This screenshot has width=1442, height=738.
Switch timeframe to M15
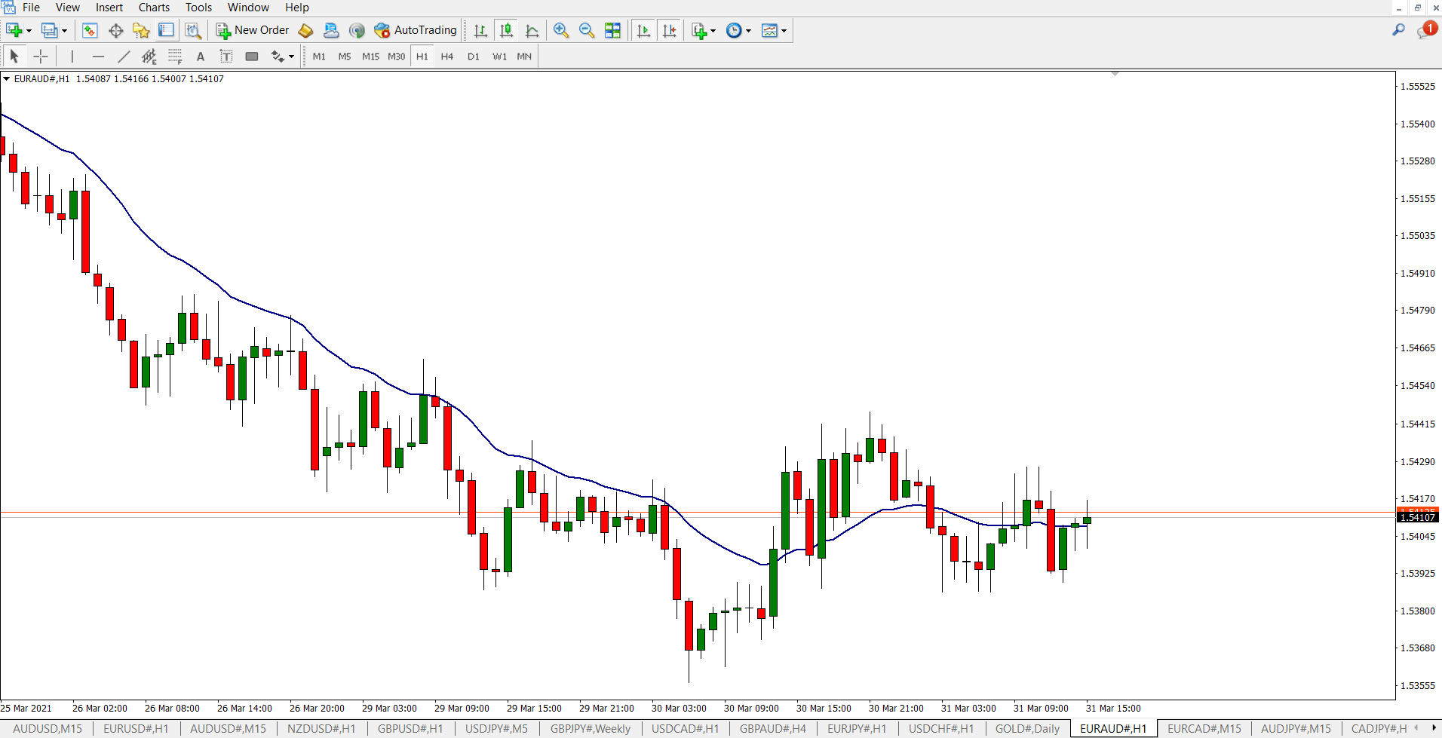tap(370, 57)
